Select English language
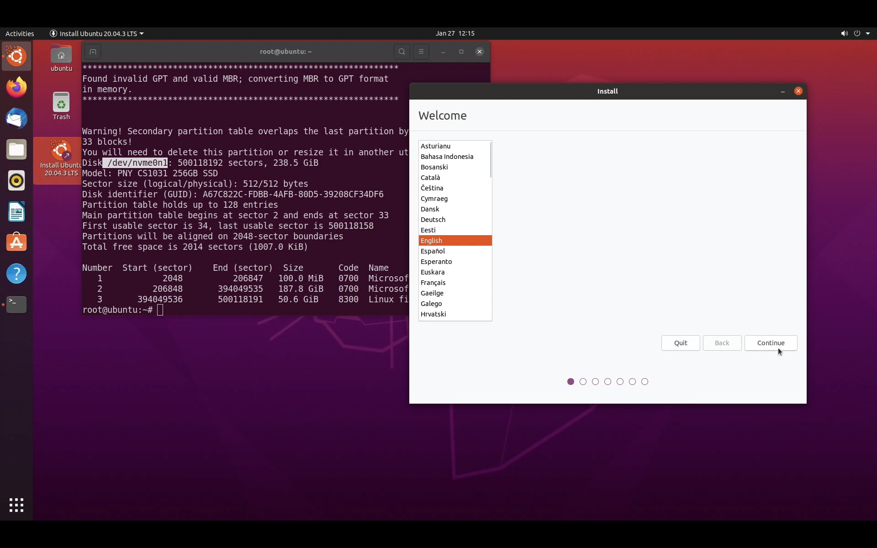 click(x=455, y=241)
